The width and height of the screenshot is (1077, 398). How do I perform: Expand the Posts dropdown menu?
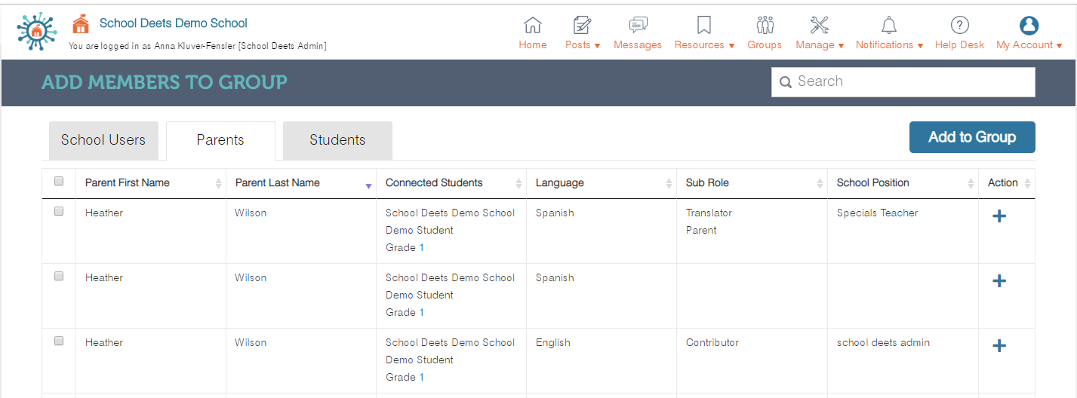tap(583, 44)
